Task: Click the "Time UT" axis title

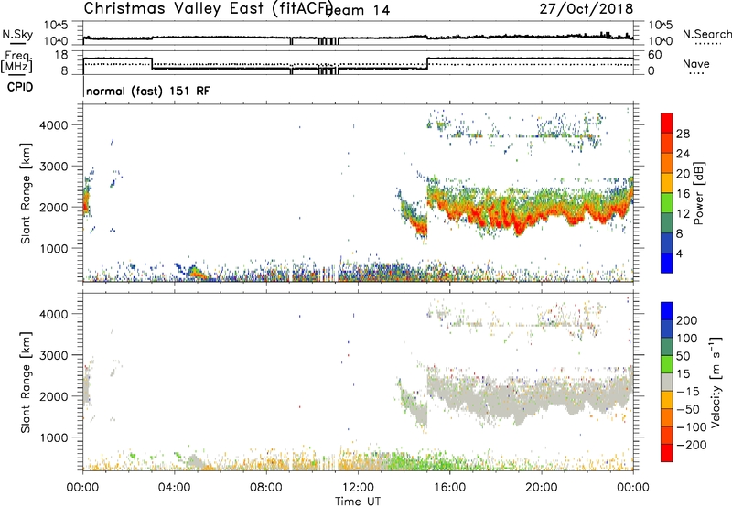Action: pyautogui.click(x=358, y=502)
